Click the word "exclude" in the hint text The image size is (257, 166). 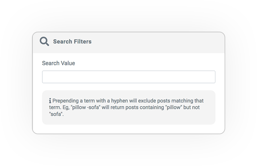click(x=147, y=101)
